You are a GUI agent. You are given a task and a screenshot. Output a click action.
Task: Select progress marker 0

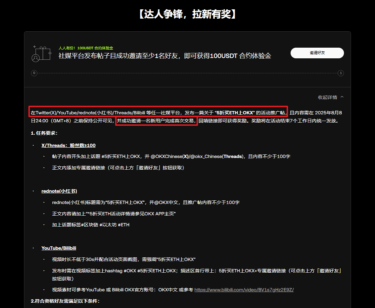click(x=34, y=73)
